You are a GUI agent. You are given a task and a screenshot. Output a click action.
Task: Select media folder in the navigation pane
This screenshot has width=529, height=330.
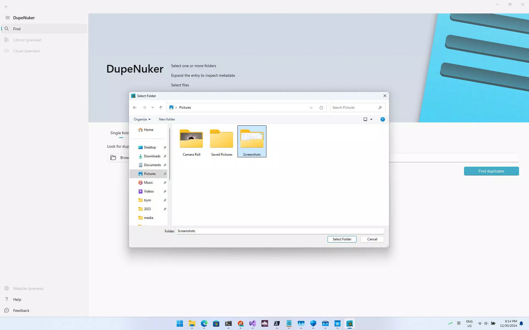click(x=149, y=218)
